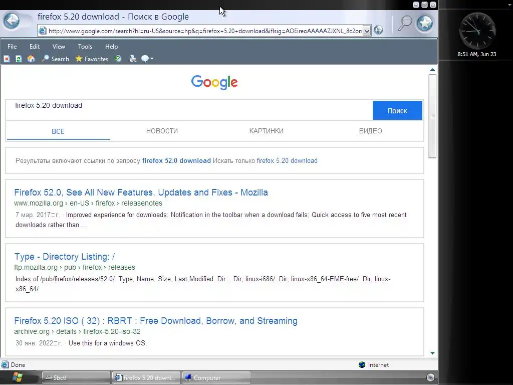Click the Google logo
The height and width of the screenshot is (385, 513).
pos(214,82)
